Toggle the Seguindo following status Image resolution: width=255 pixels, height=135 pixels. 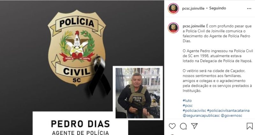pos(217,8)
